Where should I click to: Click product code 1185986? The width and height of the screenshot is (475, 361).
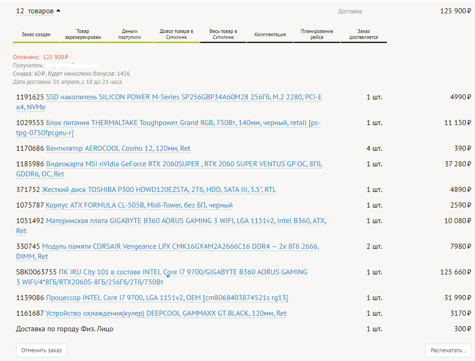point(30,164)
